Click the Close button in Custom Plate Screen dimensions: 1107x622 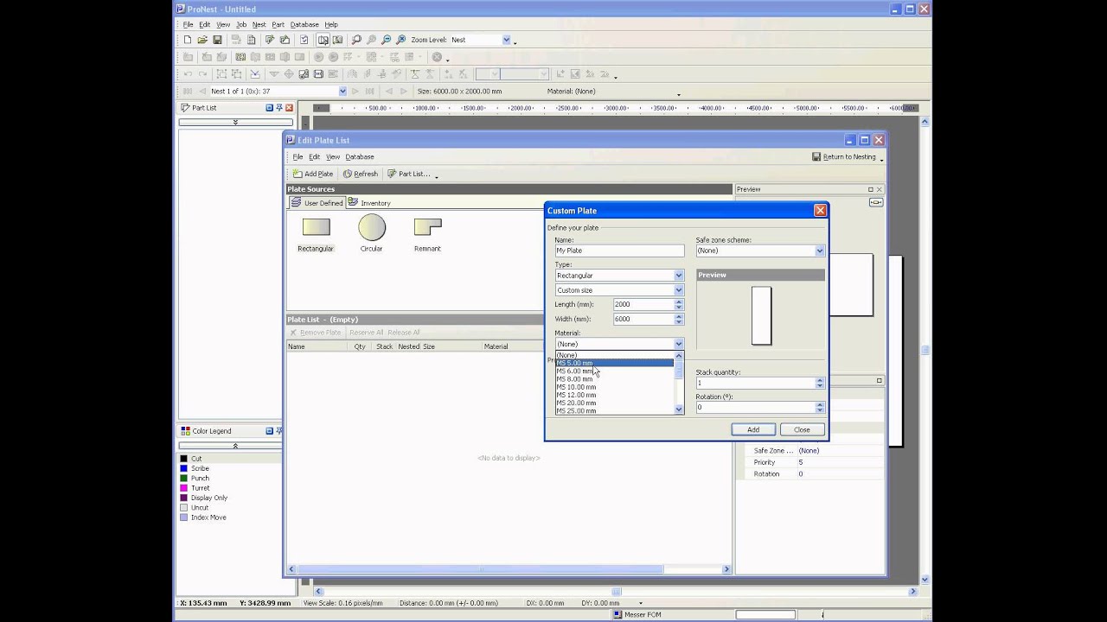pos(802,429)
